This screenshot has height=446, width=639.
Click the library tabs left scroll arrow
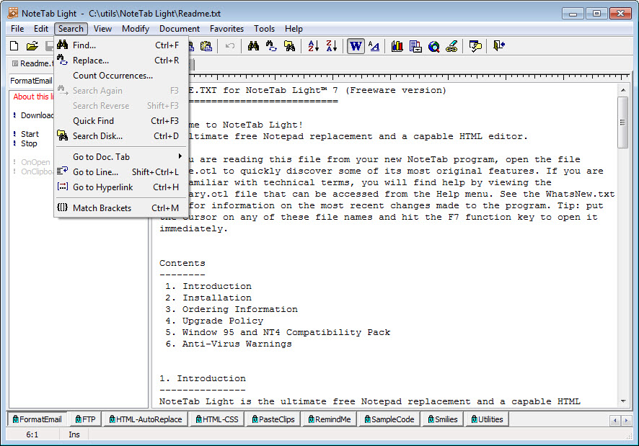point(615,420)
